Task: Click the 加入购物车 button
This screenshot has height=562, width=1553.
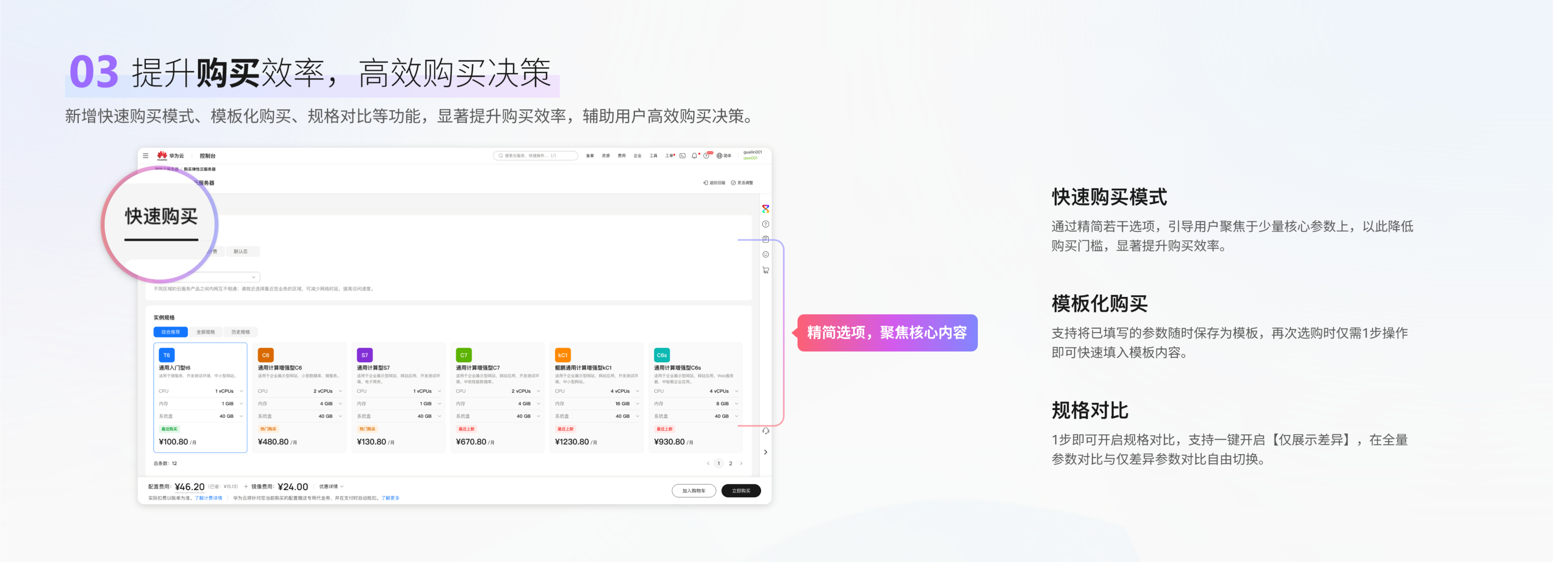Action: coord(693,491)
